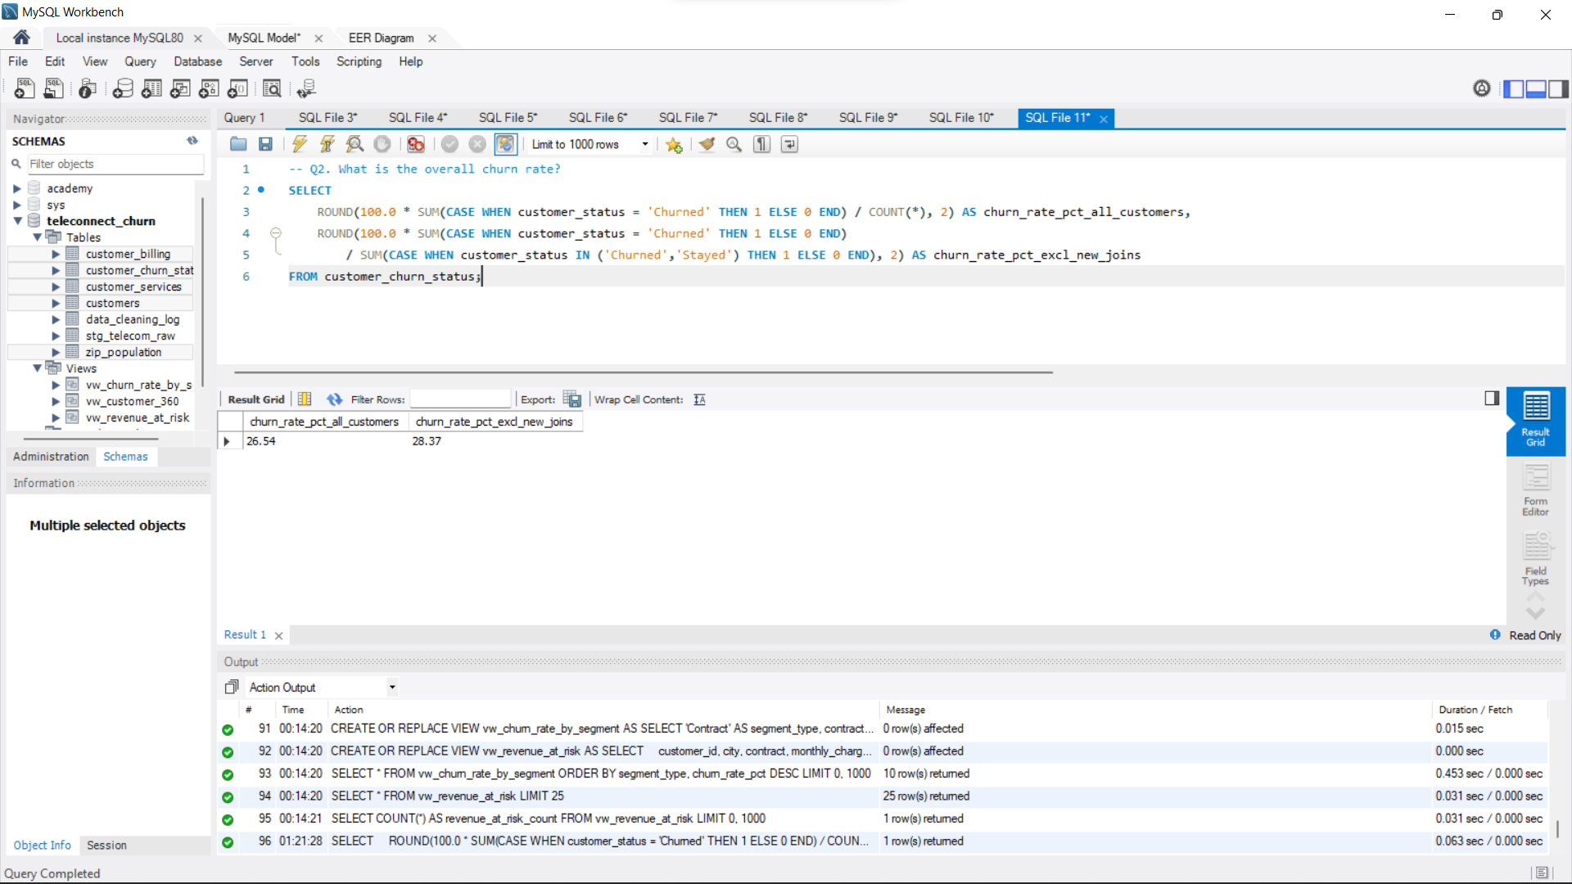Viewport: 1572px width, 884px height.
Task: Run EXPLAIN on the statement with the magnifier-lightning icon
Action: tap(355, 144)
